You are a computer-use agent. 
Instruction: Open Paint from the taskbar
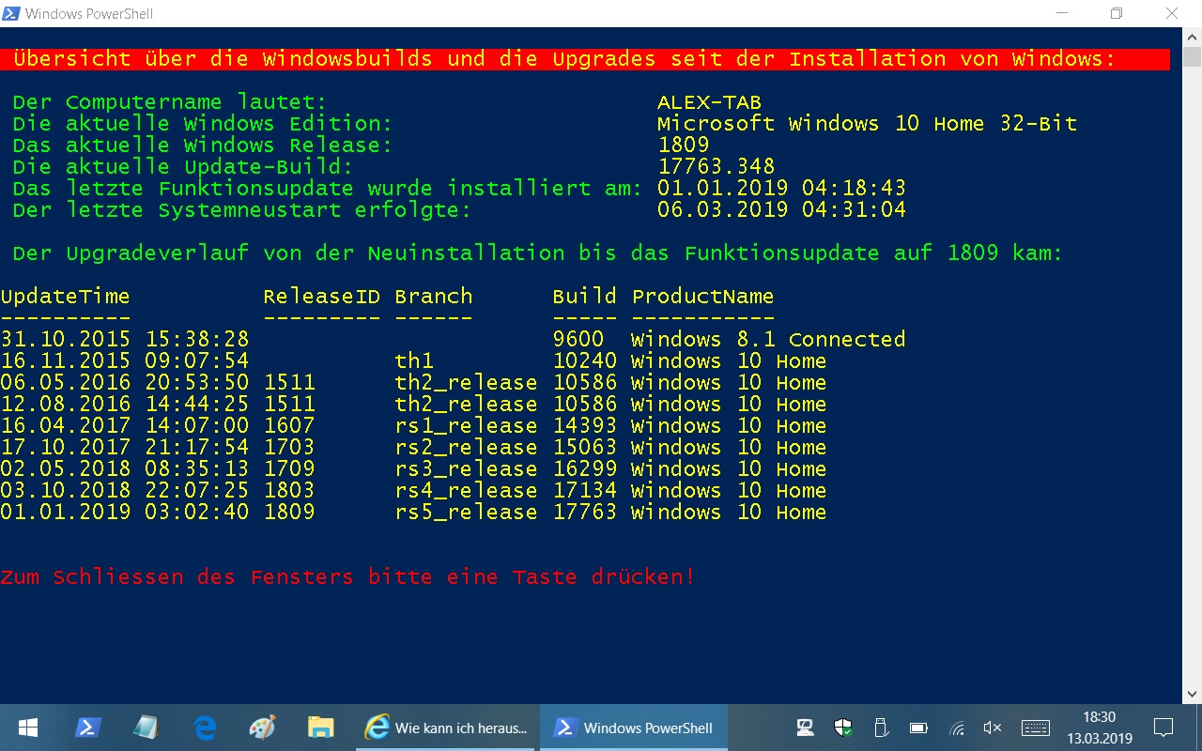click(x=263, y=728)
